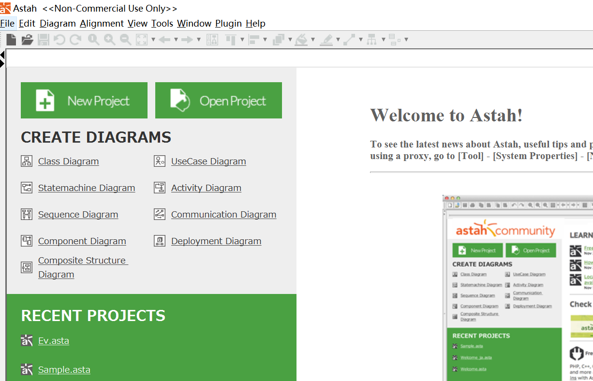The height and width of the screenshot is (381, 593).
Task: Click the Redo arrow icon
Action: point(75,40)
